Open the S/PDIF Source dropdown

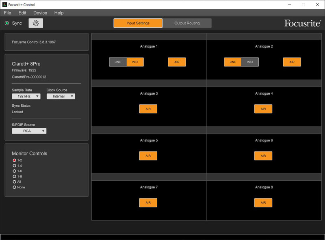click(29, 131)
